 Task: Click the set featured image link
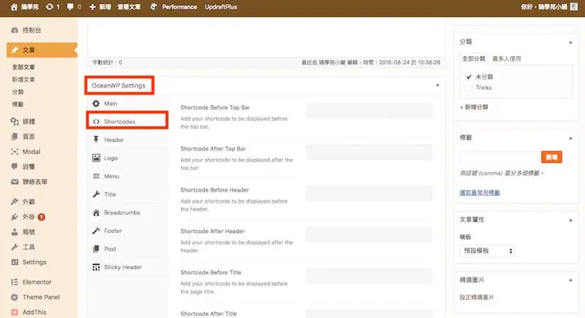click(x=477, y=297)
